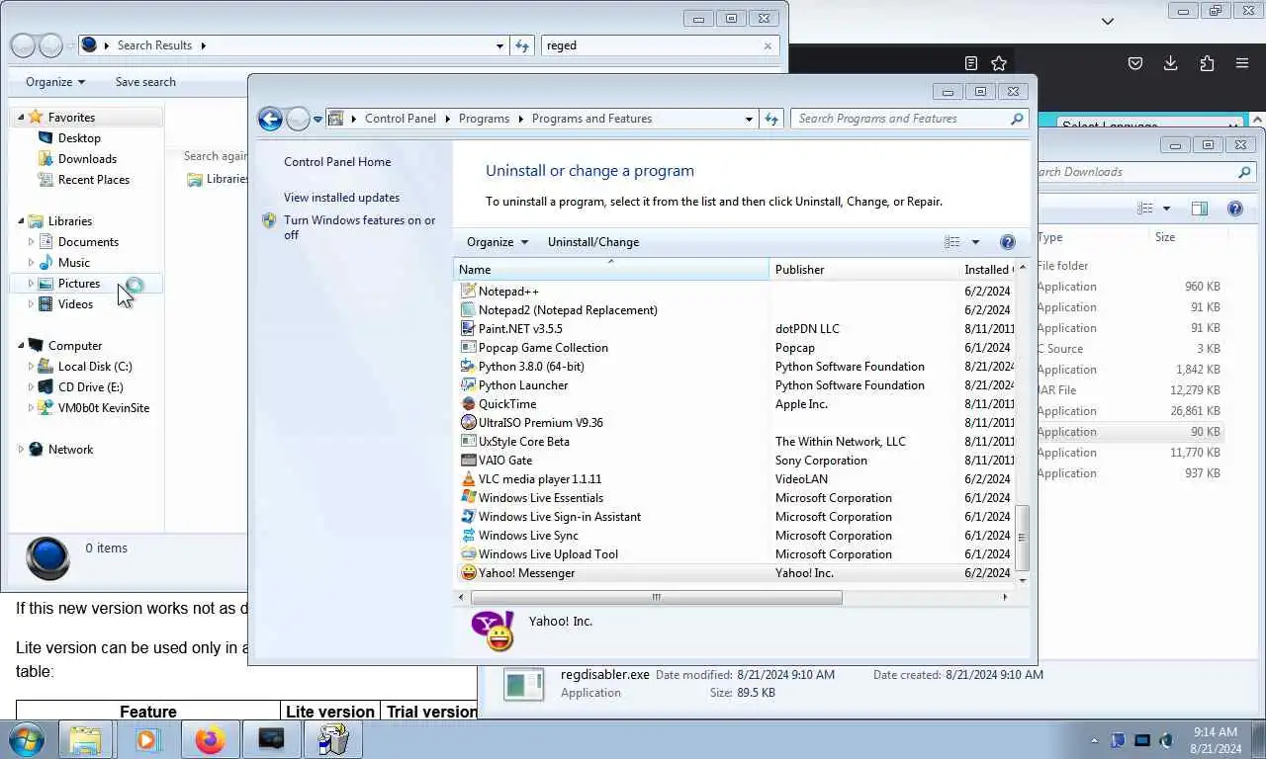Click the UltraISO Premium V9.36 icon
1266x759 pixels.
pyautogui.click(x=469, y=423)
